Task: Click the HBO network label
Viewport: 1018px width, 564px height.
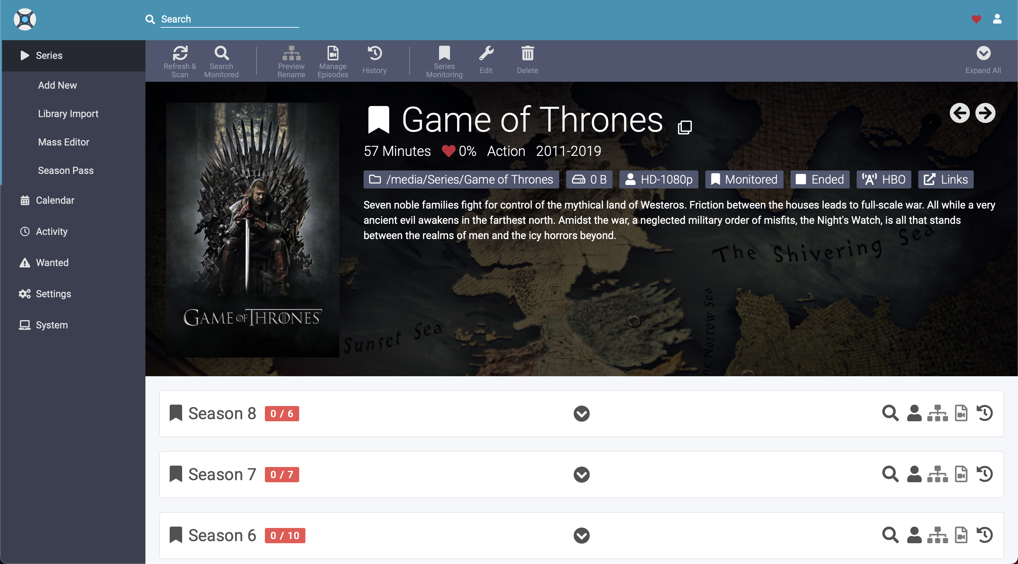Action: [884, 179]
